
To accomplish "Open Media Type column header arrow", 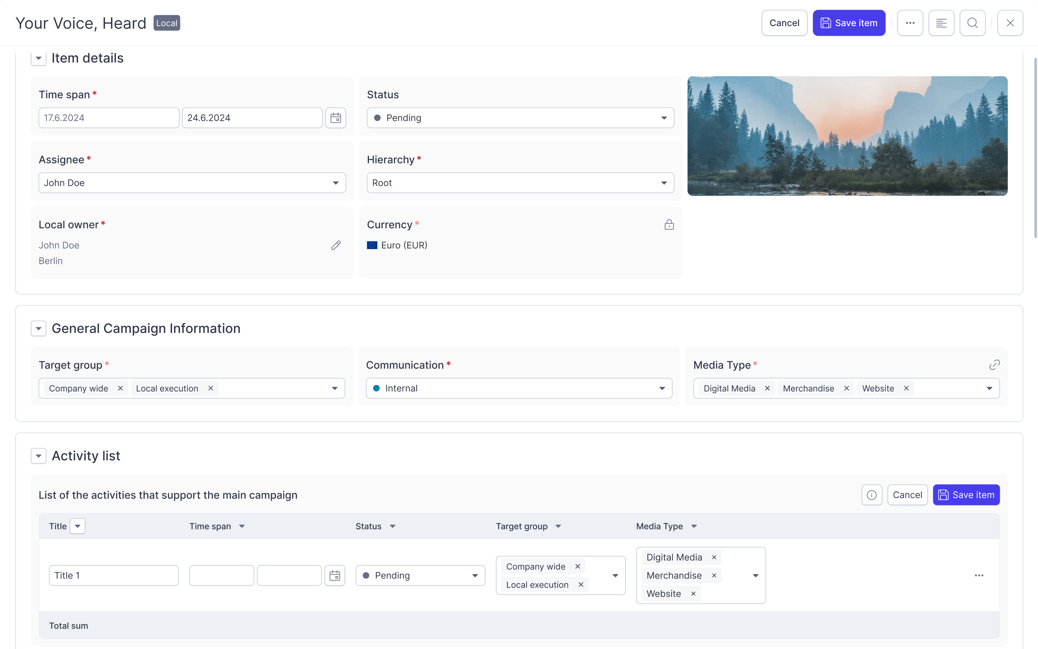I will click(x=694, y=526).
